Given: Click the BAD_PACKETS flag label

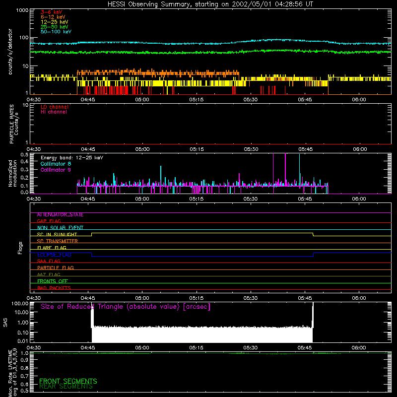Looking at the screenshot, I should point(54,288).
